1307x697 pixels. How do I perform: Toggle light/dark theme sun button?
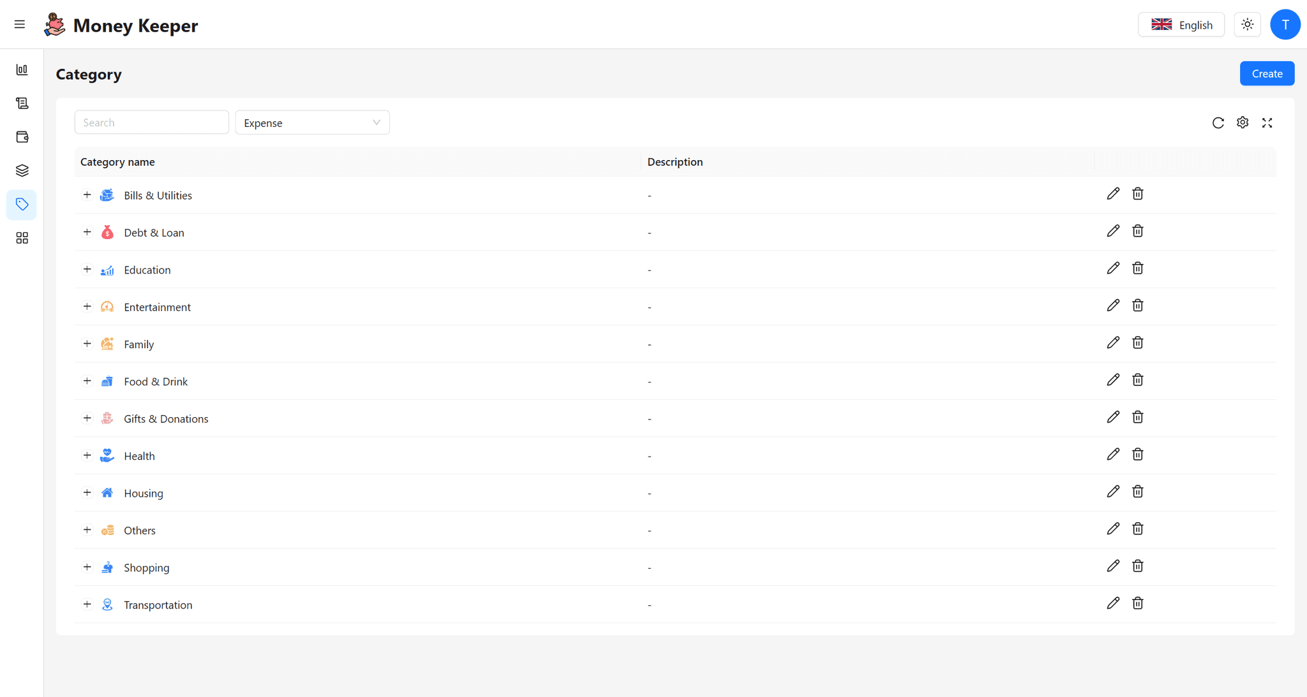click(x=1247, y=25)
